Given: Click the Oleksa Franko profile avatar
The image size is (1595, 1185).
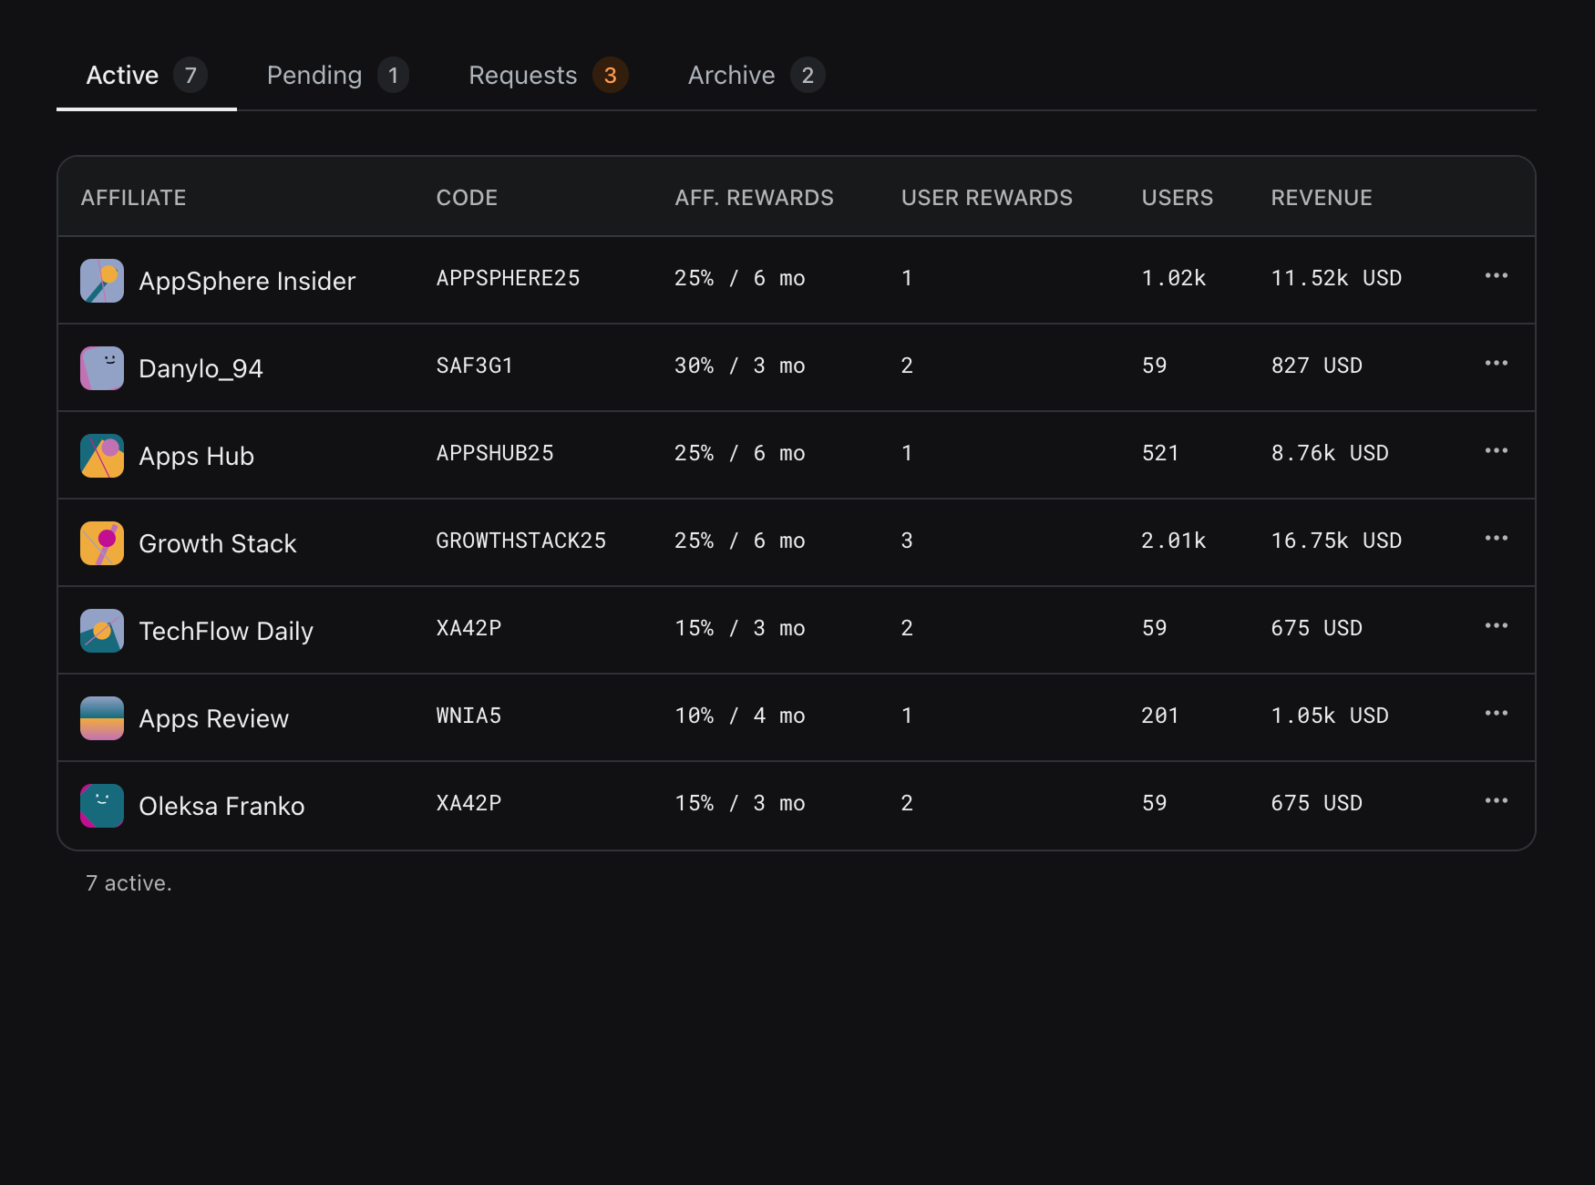Looking at the screenshot, I should [x=101, y=805].
